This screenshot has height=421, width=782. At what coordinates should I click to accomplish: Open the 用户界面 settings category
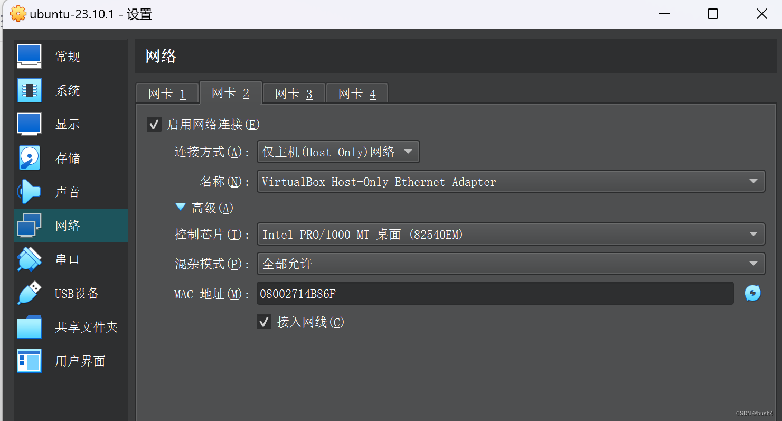(71, 361)
